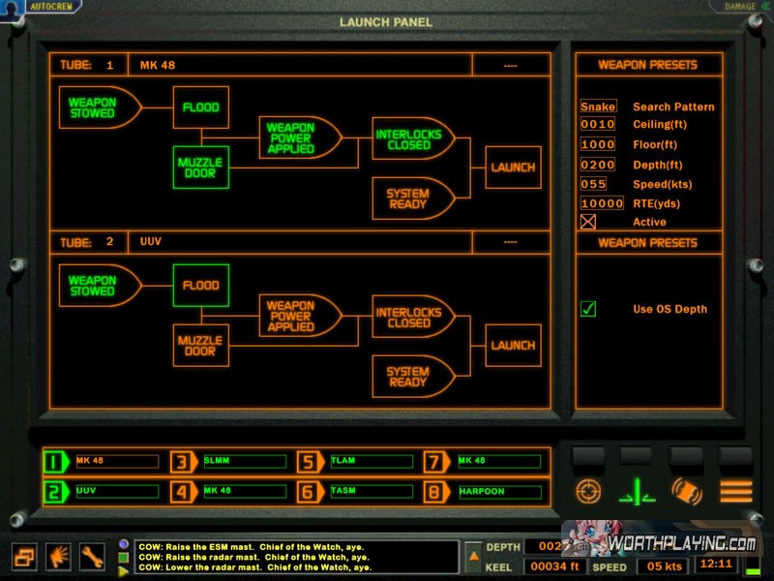
Task: Select tube 8 loaded with HARPOON
Action: [x=484, y=492]
